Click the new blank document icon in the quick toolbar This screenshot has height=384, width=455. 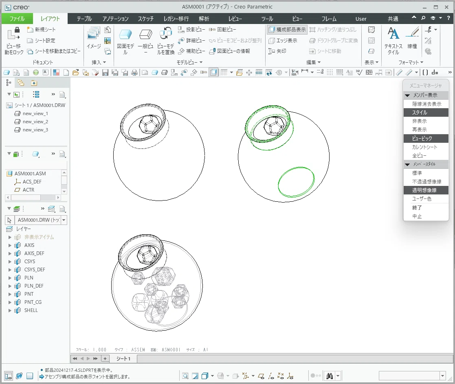coord(66,72)
